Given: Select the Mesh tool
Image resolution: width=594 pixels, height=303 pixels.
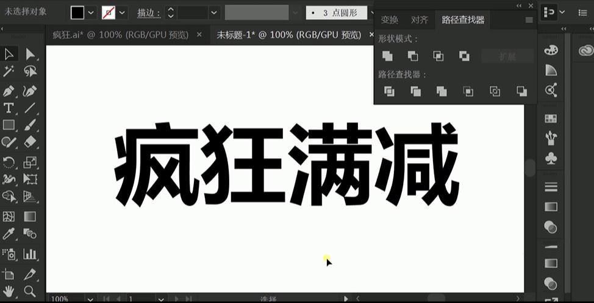Looking at the screenshot, I should 9,217.
